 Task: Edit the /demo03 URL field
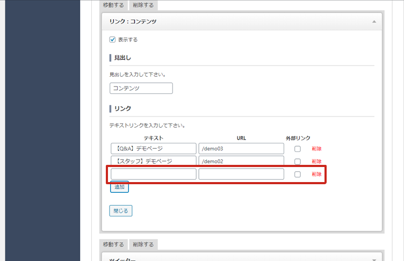coord(241,149)
